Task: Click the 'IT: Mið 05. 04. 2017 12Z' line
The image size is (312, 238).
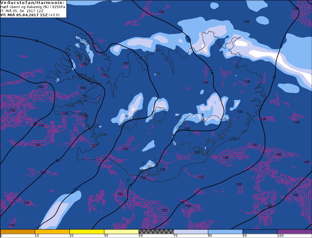Action: [x=22, y=11]
